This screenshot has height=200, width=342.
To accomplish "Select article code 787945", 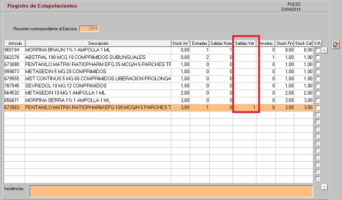I will 12,86.
